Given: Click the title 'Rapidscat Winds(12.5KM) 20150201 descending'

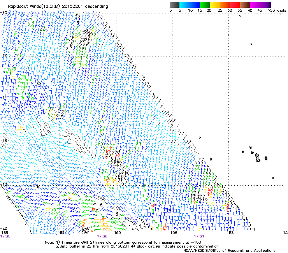Looking at the screenshot, I should (58, 7).
